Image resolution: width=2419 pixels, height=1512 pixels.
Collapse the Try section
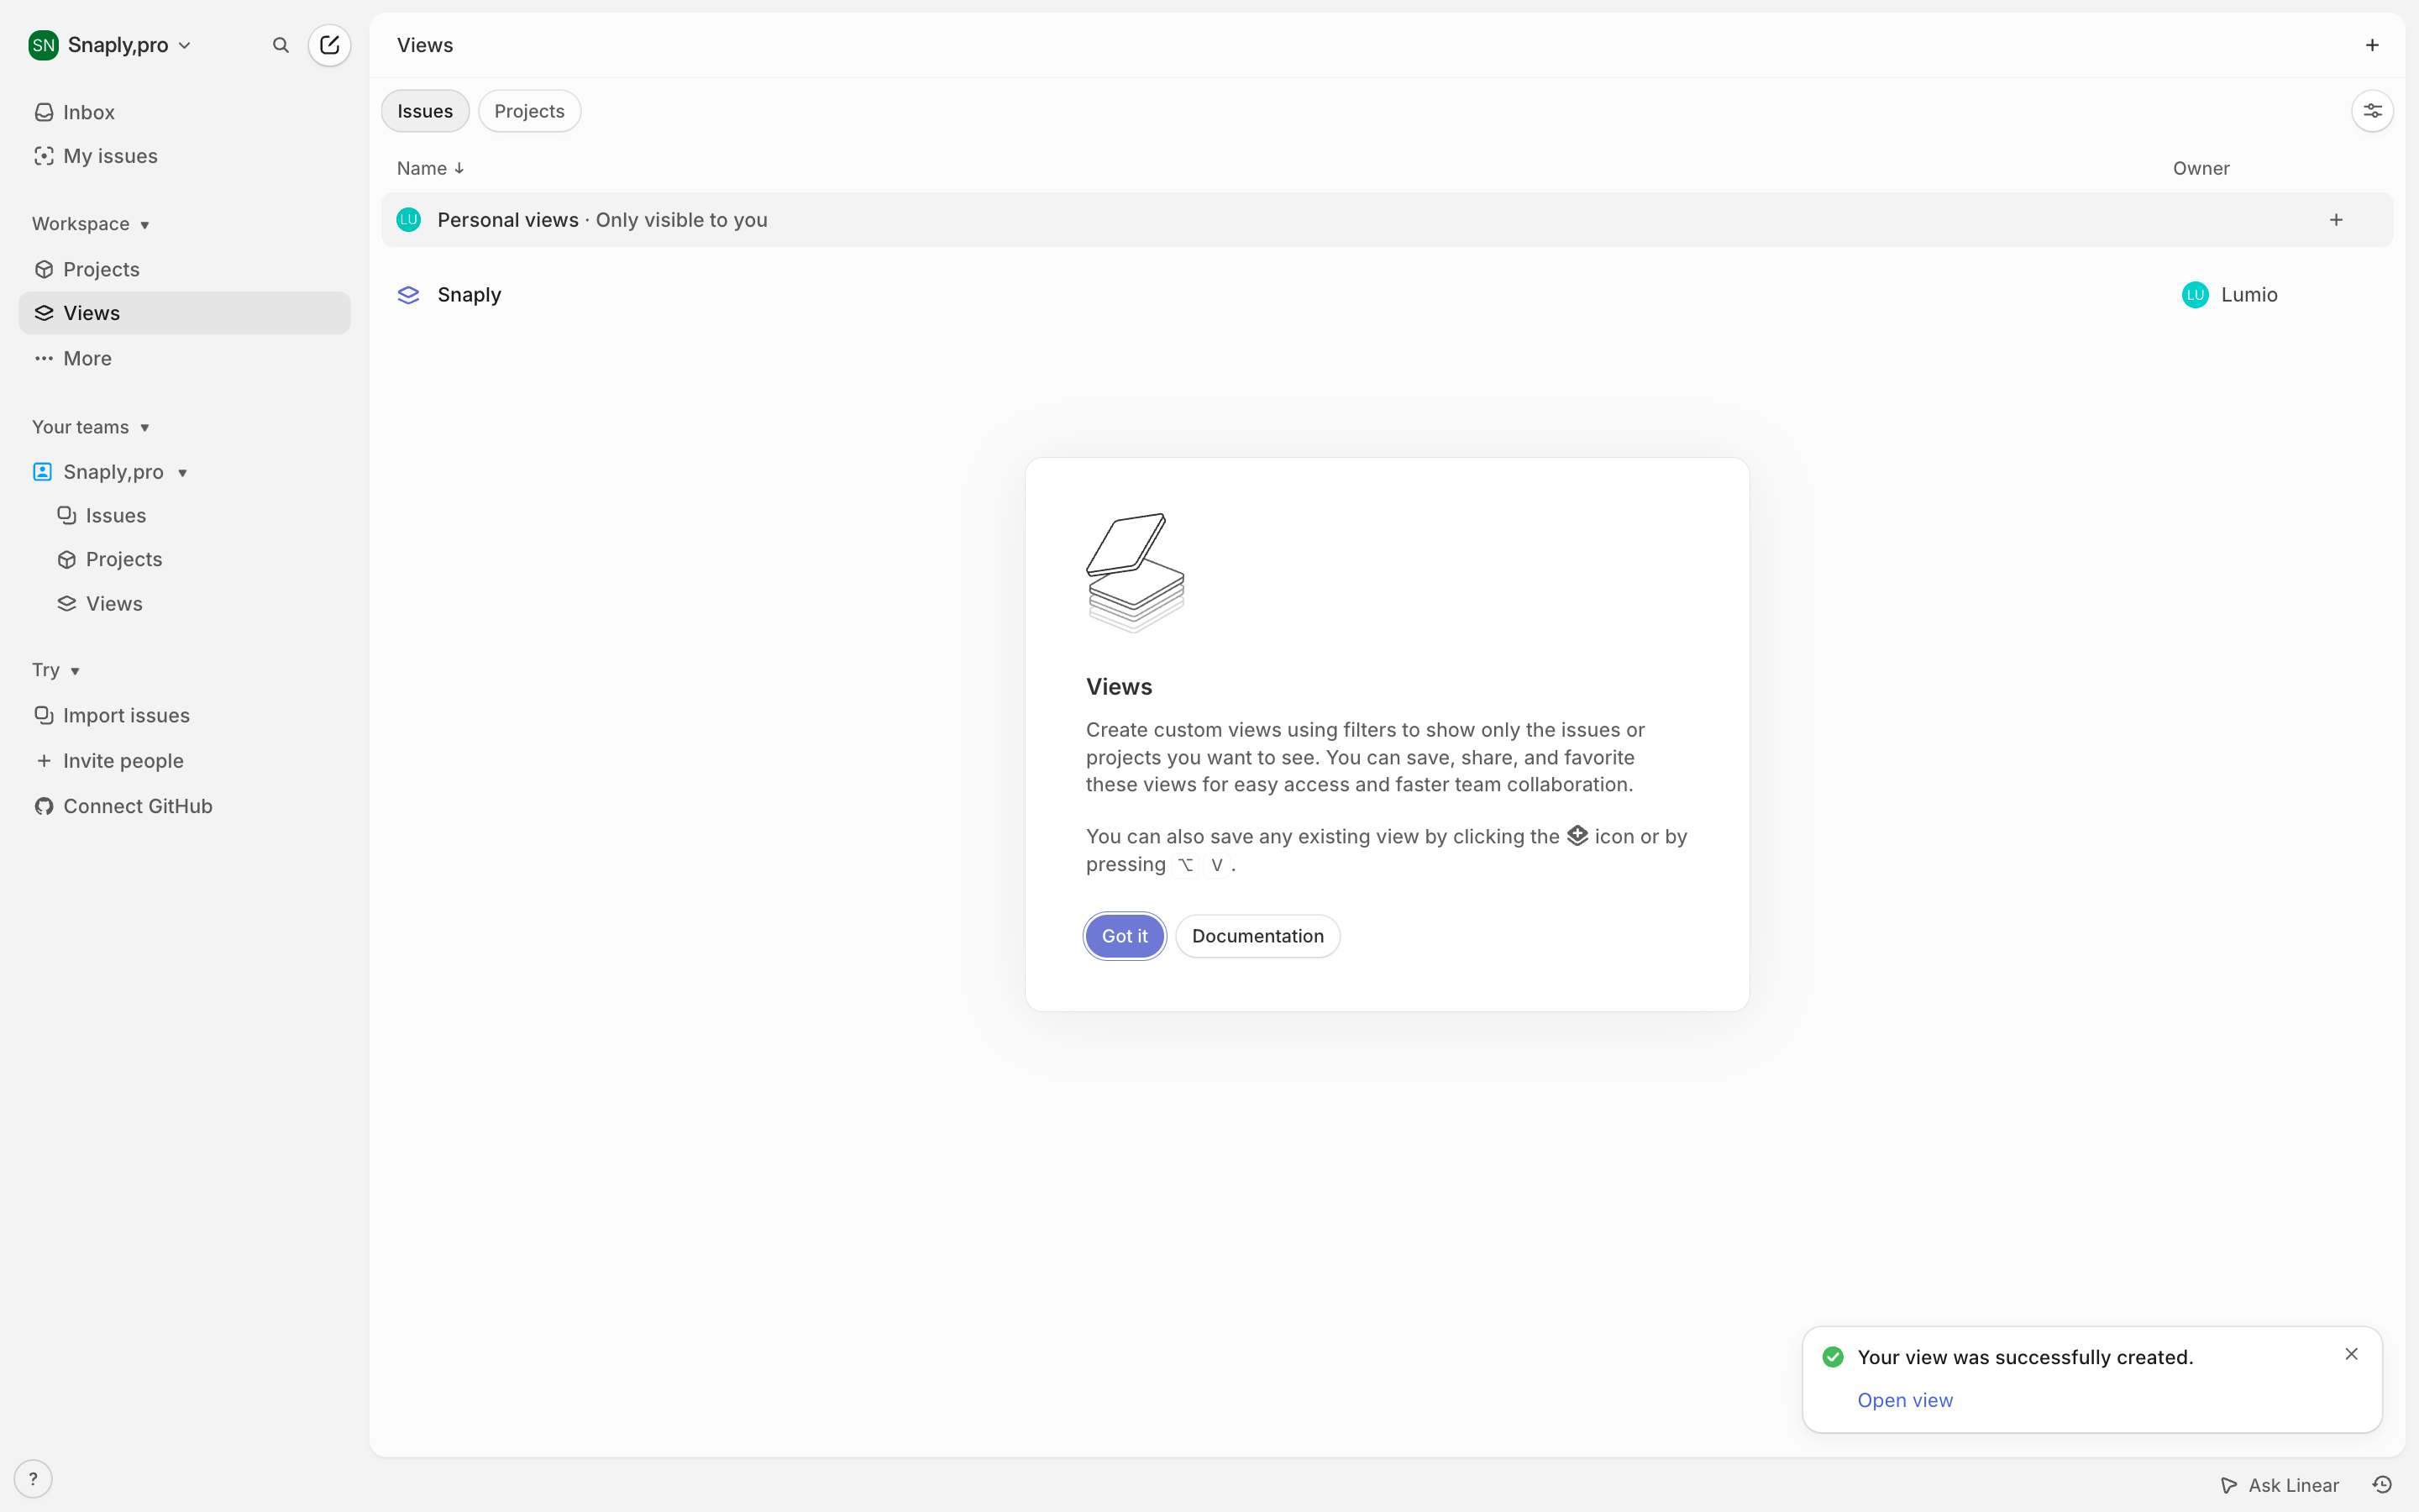pos(56,670)
